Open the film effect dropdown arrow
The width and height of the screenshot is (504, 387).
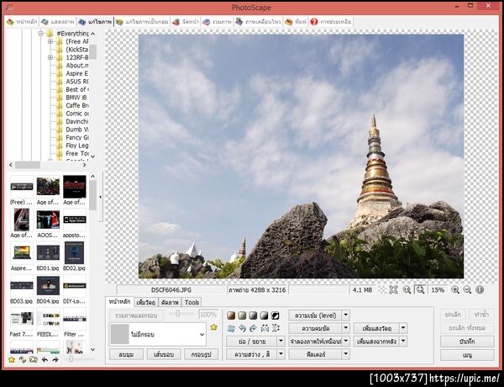(x=346, y=341)
